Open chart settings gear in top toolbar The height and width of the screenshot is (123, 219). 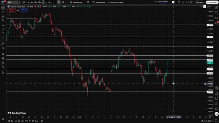[183, 2]
